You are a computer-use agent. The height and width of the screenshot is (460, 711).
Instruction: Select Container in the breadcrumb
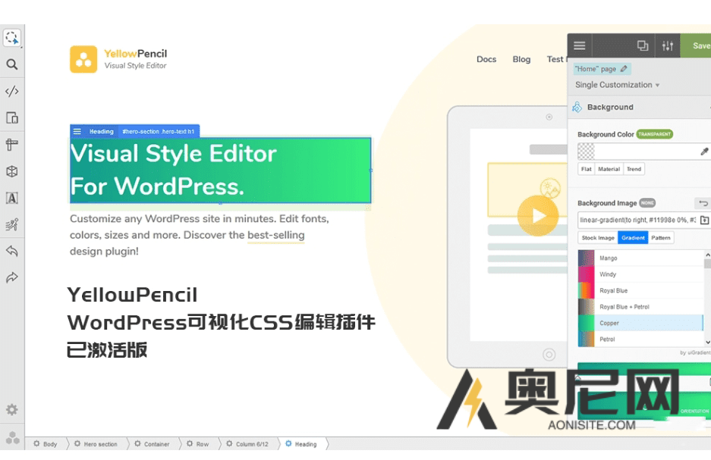[x=153, y=444]
